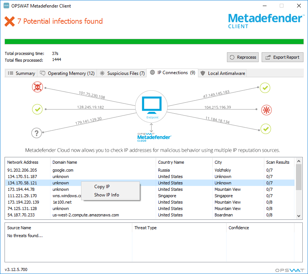The image size is (308, 274).
Task: Click the Export Report button
Action: (x=282, y=57)
